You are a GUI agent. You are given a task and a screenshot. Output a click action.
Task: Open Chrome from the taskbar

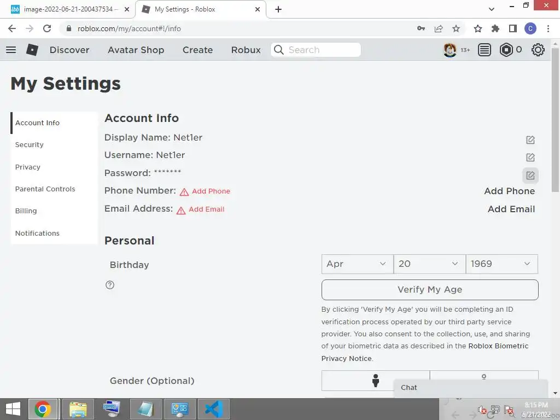(43, 409)
